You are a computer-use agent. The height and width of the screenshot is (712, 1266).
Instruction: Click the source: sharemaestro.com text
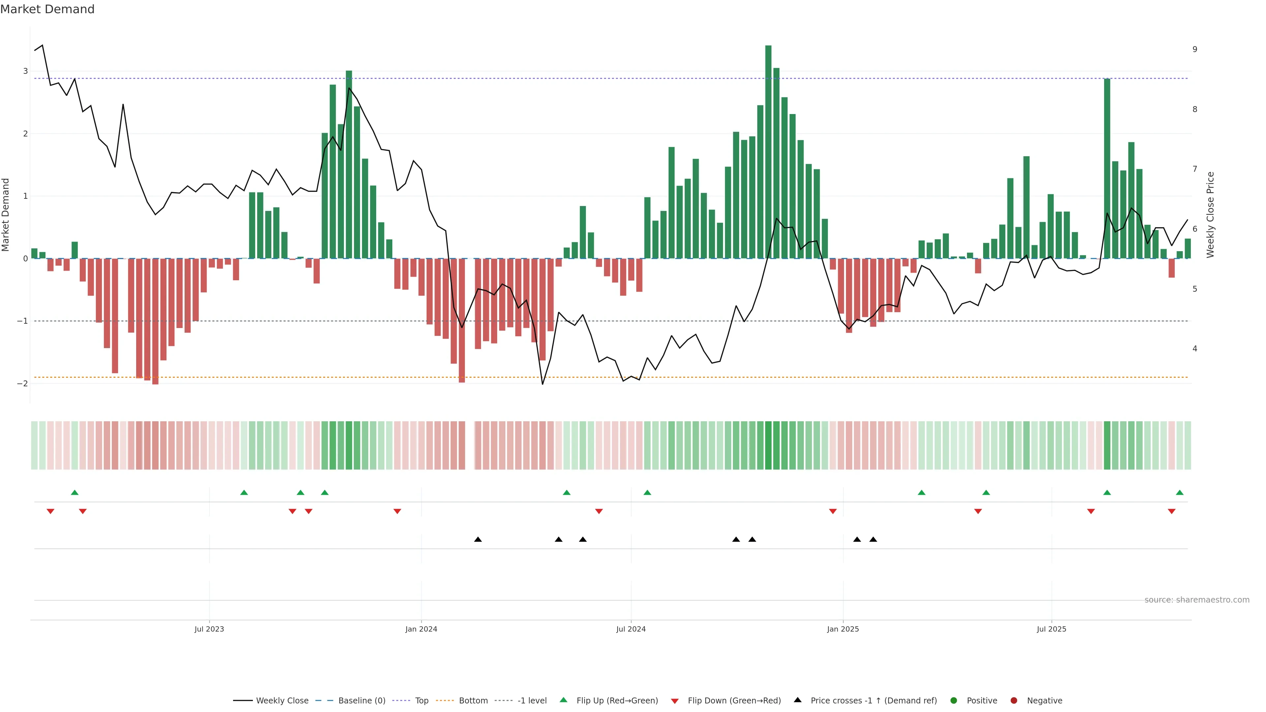coord(1197,600)
